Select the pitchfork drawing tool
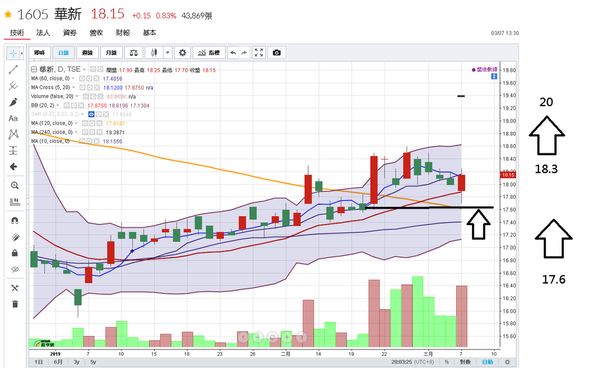Viewport: 598px width, 368px height. pyautogui.click(x=13, y=86)
